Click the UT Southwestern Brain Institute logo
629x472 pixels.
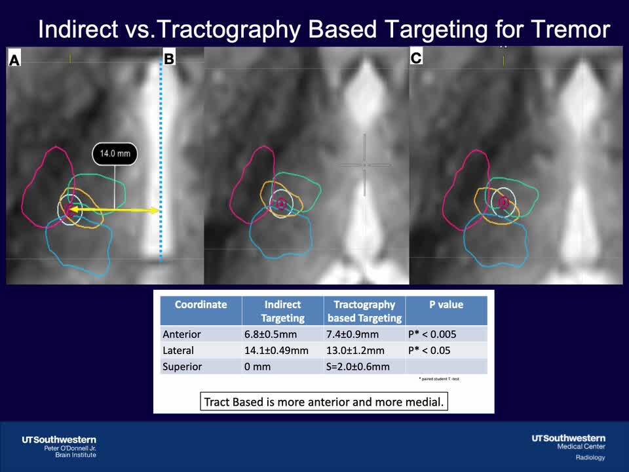59,446
